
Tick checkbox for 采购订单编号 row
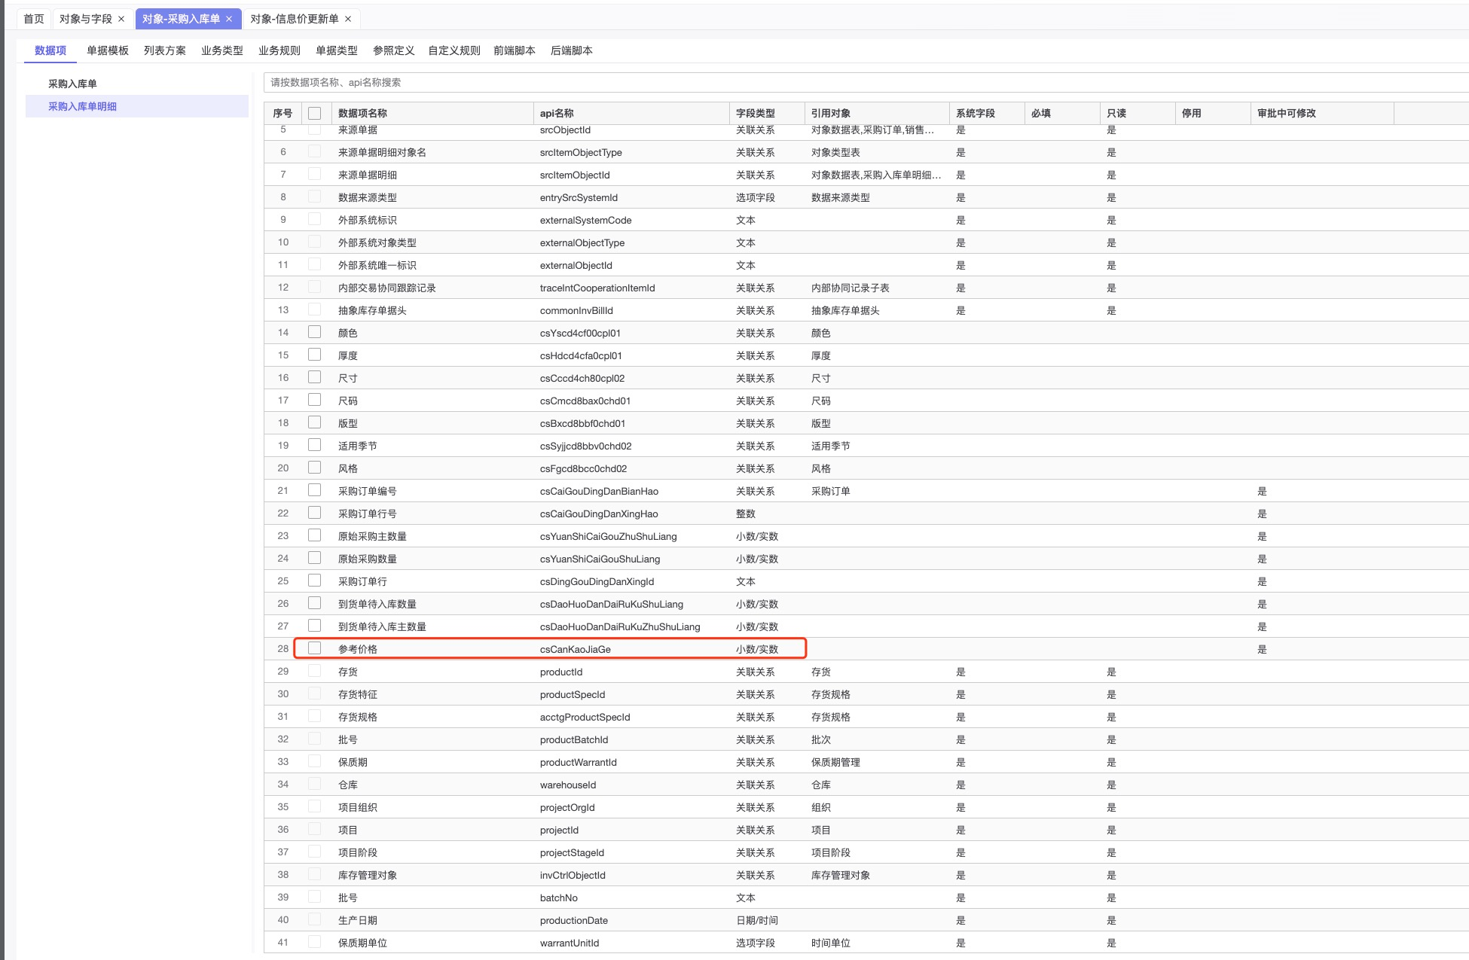(315, 490)
